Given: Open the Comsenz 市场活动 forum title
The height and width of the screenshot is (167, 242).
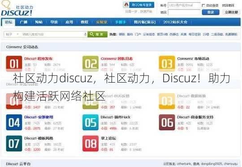Looking at the screenshot, I should [193, 58].
